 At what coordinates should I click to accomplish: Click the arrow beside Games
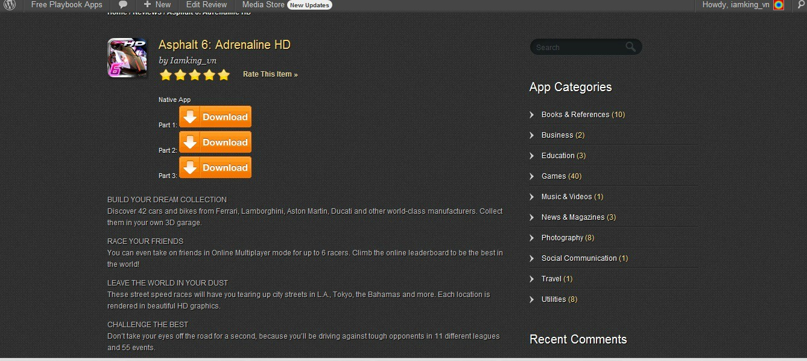click(532, 176)
